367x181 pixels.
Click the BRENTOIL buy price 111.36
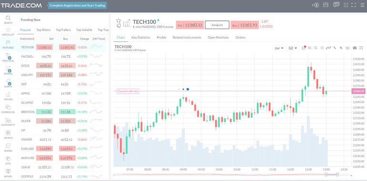click(67, 112)
